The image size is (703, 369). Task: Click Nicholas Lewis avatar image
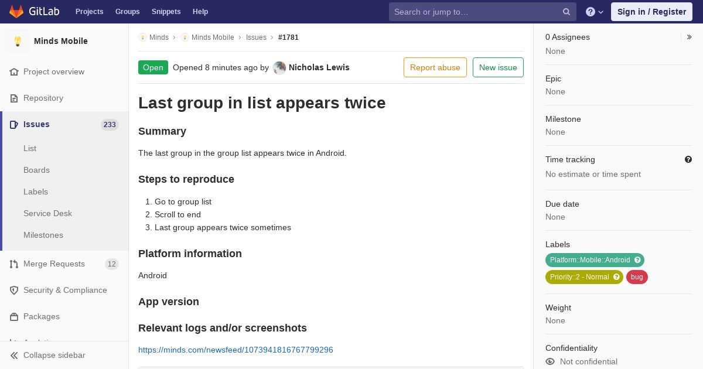pos(279,68)
